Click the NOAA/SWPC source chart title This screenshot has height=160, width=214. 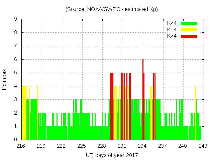click(112, 9)
